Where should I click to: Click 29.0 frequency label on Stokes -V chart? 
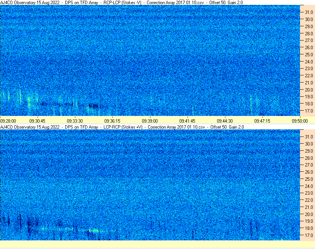tap(309, 27)
